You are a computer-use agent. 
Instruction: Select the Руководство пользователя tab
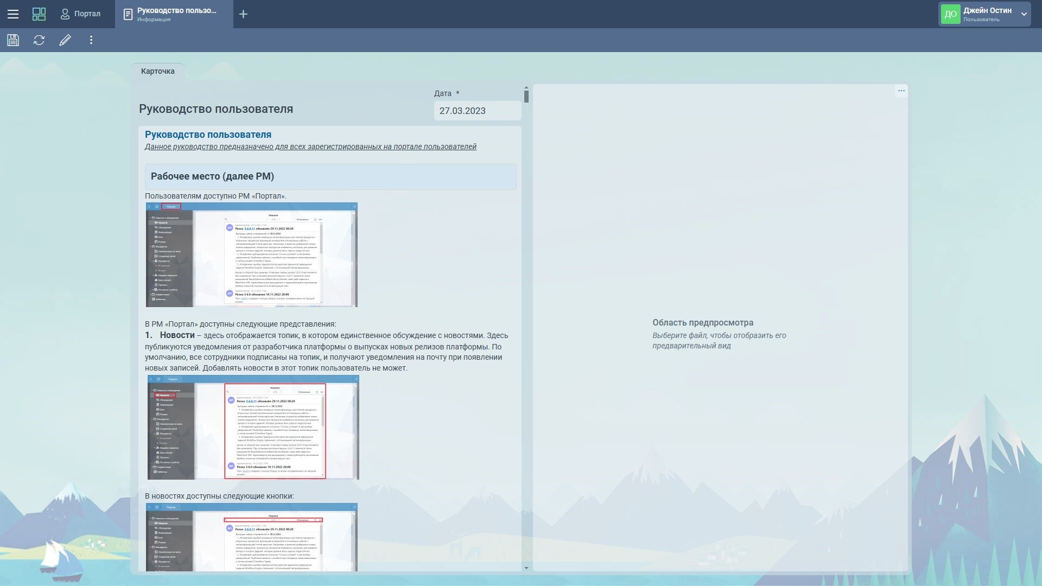[x=174, y=14]
